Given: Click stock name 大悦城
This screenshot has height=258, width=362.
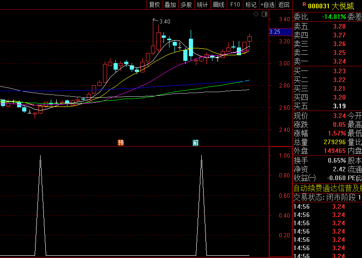Looking at the screenshot, I should coord(343,6).
